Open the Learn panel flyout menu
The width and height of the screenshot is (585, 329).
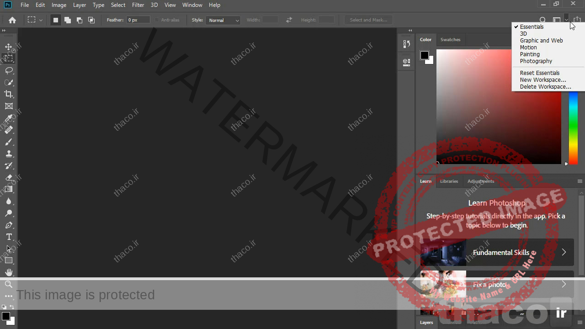pyautogui.click(x=580, y=181)
